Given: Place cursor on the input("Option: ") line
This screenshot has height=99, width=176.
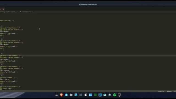Looking at the screenshot, I should click(7, 21).
